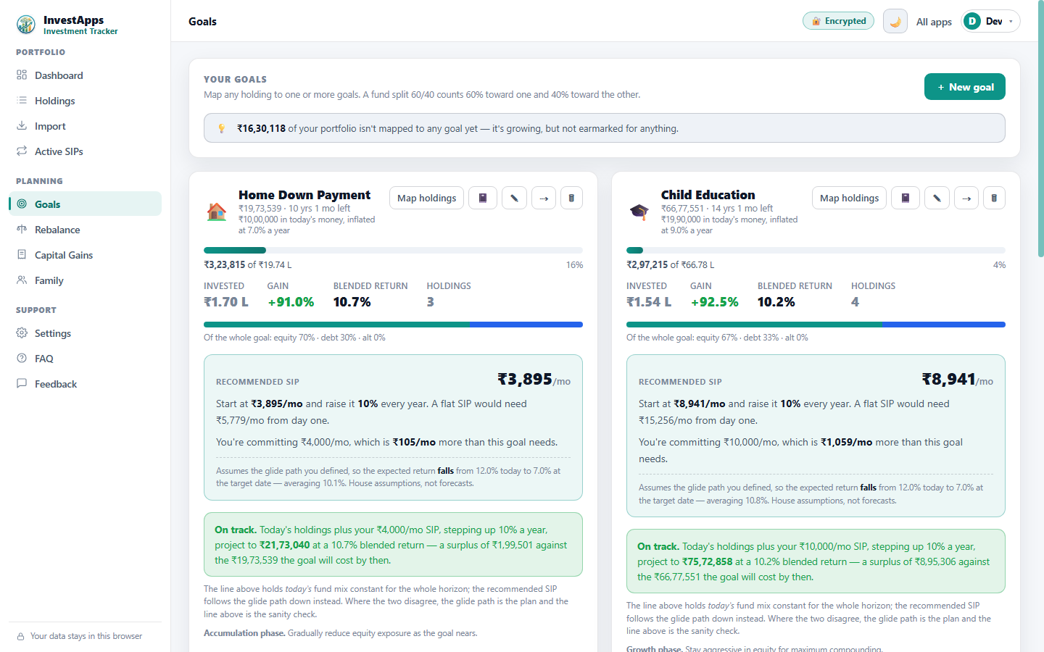Click Home Down Payment equity-debt allocation bar
Viewport: 1044px width, 652px height.
[x=393, y=325]
